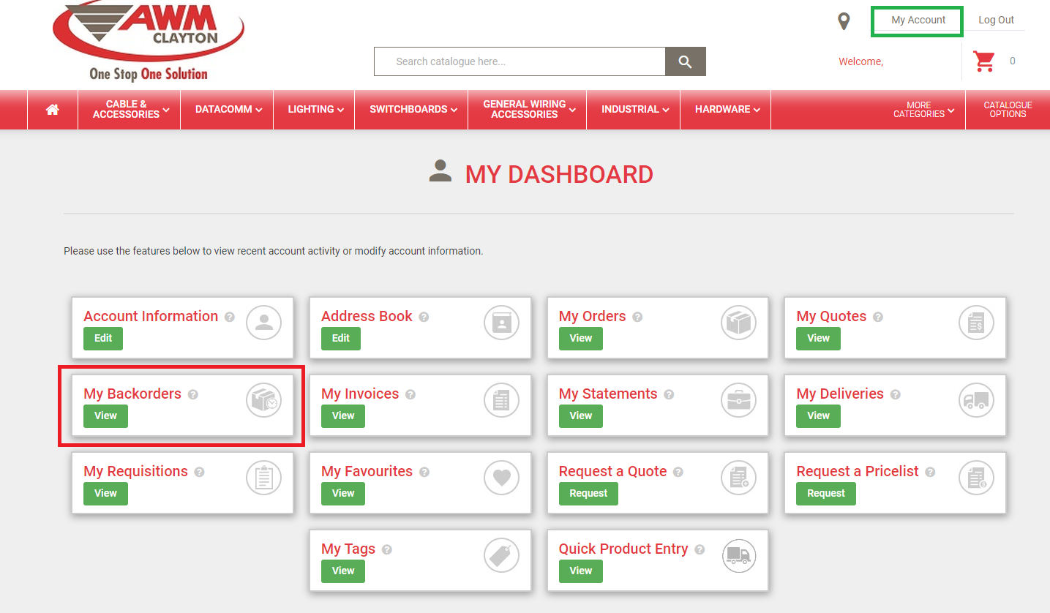Click the home icon in the navigation bar
Screen dimensions: 1050x613
click(x=53, y=110)
